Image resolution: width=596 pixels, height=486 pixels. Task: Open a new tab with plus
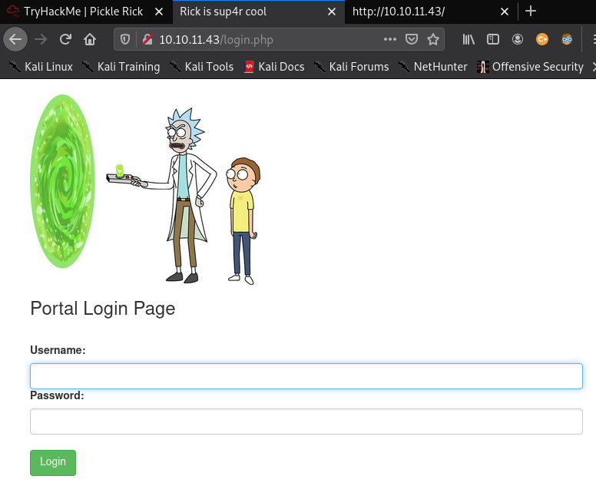tap(531, 12)
